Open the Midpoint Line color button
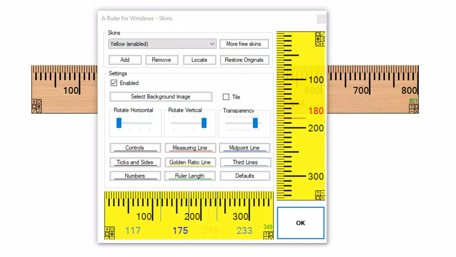 244,148
